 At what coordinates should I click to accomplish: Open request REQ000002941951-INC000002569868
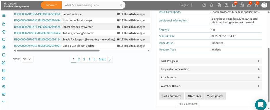pos(37,14)
